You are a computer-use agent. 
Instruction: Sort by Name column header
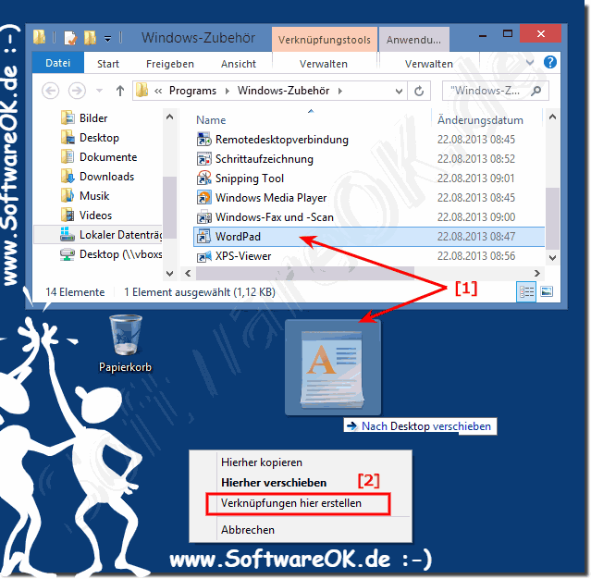point(211,120)
